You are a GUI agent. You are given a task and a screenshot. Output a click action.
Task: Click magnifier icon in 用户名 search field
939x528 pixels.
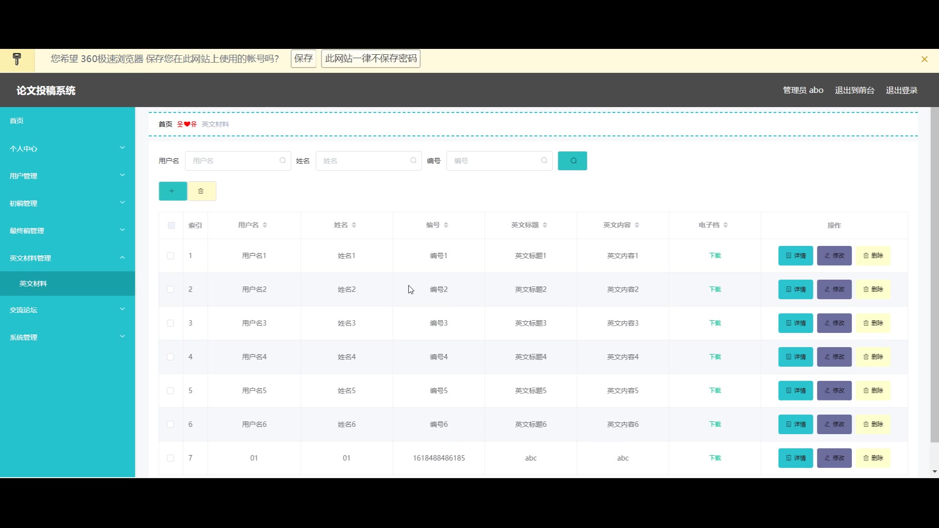tap(283, 160)
